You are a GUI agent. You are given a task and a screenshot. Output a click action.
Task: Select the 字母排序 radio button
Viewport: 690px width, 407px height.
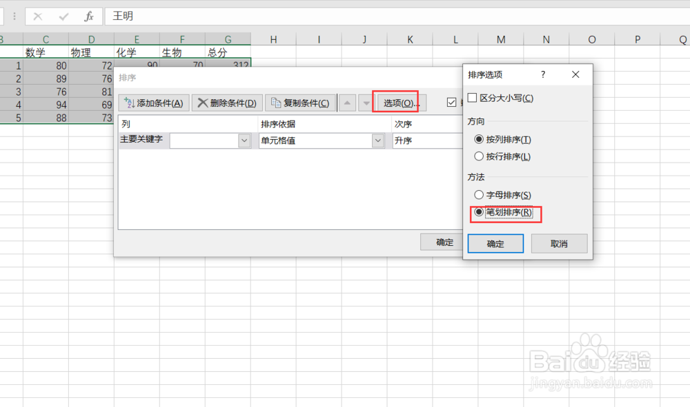pos(479,195)
